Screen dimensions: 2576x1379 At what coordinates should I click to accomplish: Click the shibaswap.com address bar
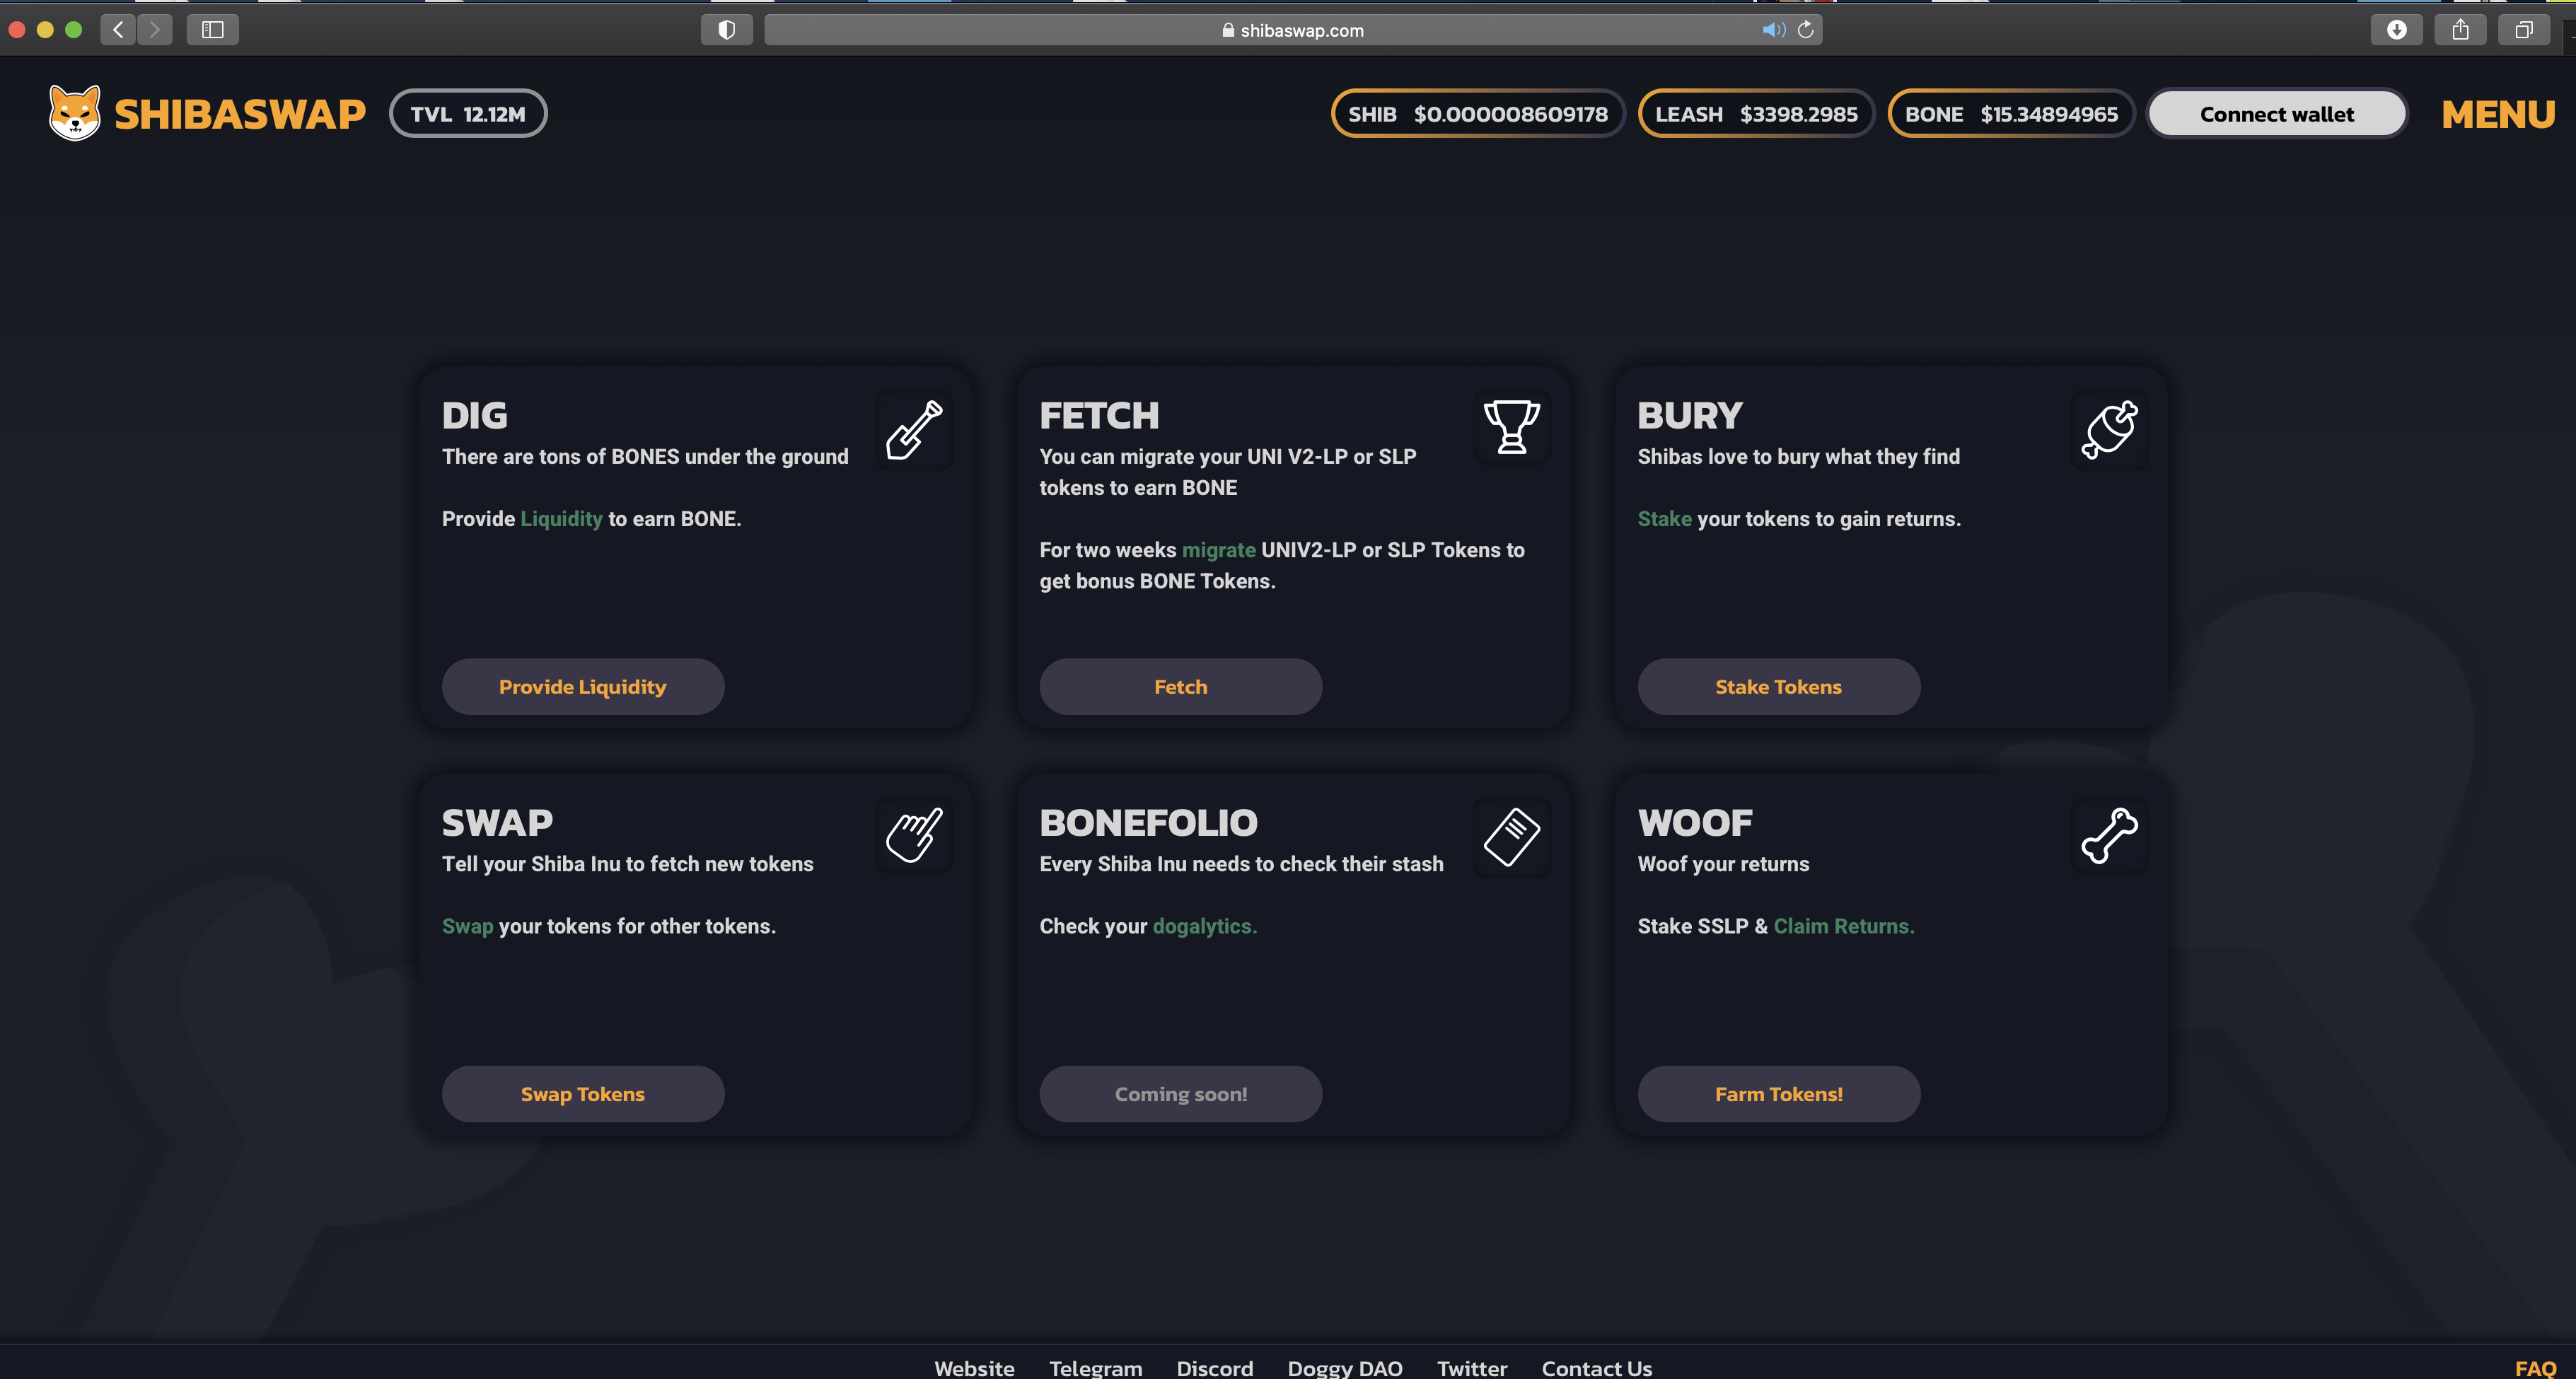(x=1290, y=30)
